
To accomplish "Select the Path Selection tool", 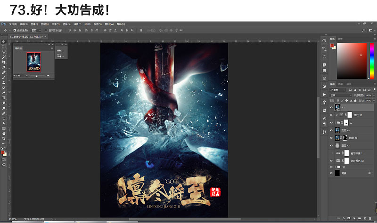I will point(4,123).
